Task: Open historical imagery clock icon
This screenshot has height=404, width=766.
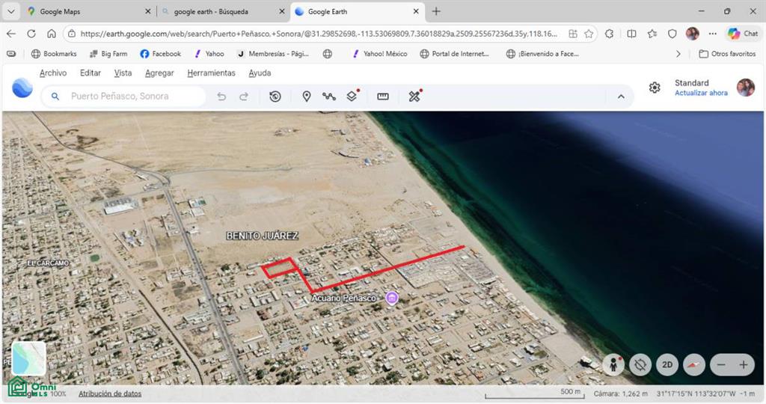Action: [x=275, y=97]
